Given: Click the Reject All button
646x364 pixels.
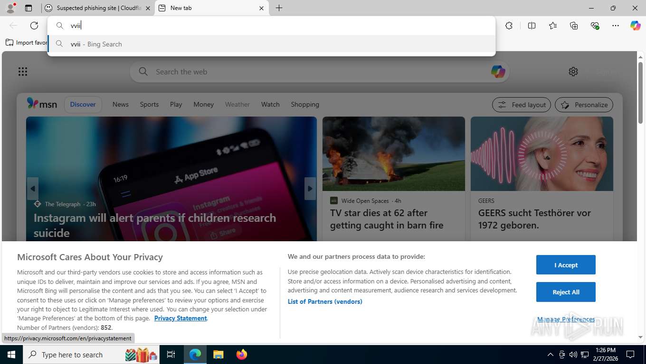Looking at the screenshot, I should pyautogui.click(x=566, y=292).
